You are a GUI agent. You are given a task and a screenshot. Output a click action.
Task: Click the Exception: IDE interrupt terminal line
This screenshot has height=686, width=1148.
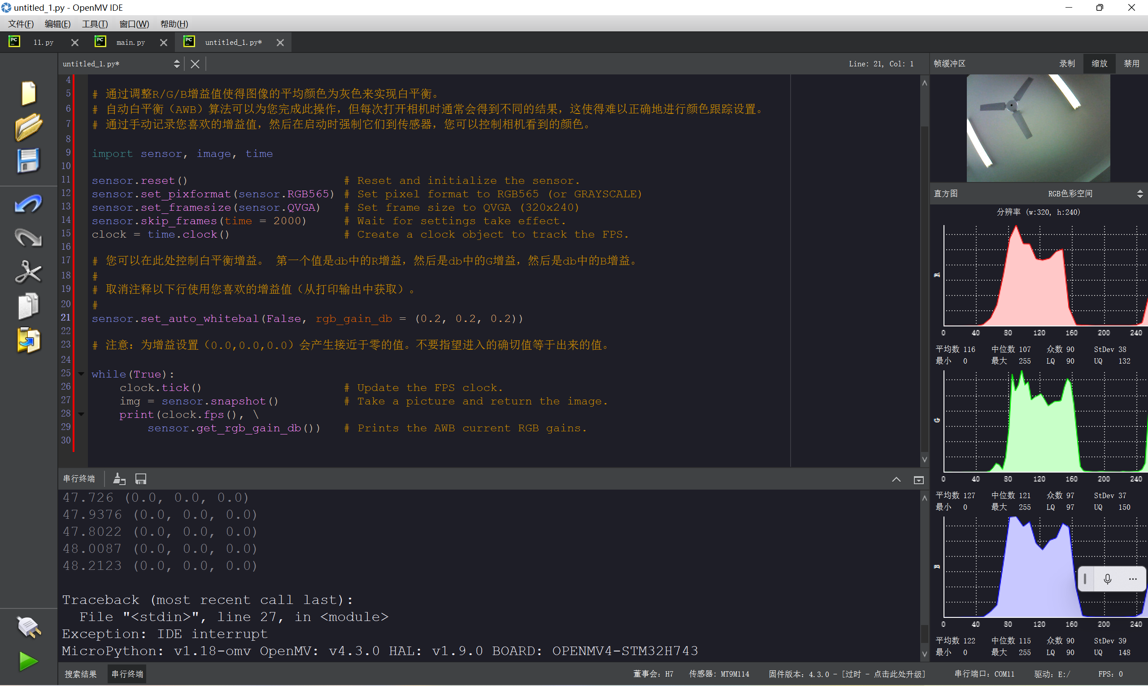pos(165,634)
